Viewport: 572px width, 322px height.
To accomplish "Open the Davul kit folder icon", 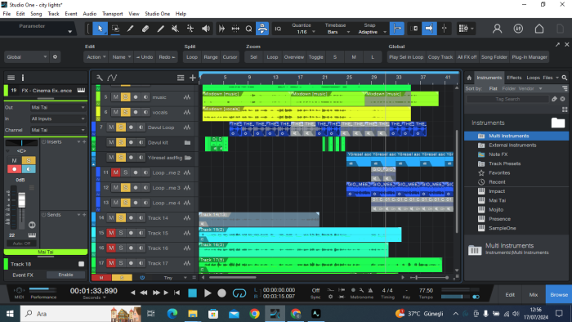I will tap(187, 142).
